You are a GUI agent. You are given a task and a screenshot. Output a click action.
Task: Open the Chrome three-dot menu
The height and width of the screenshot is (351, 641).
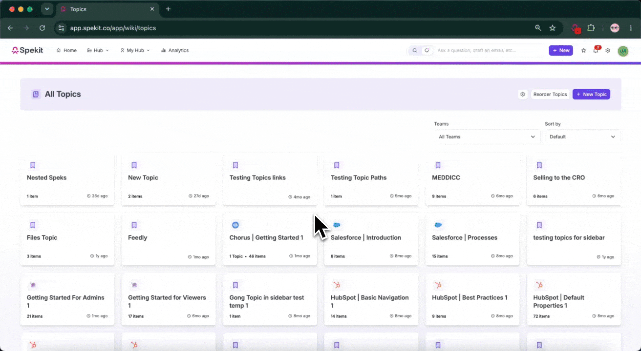[x=630, y=28]
